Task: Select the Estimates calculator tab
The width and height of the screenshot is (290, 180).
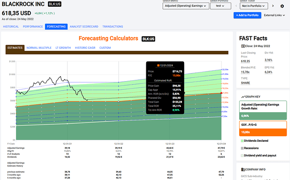Action: [15, 48]
